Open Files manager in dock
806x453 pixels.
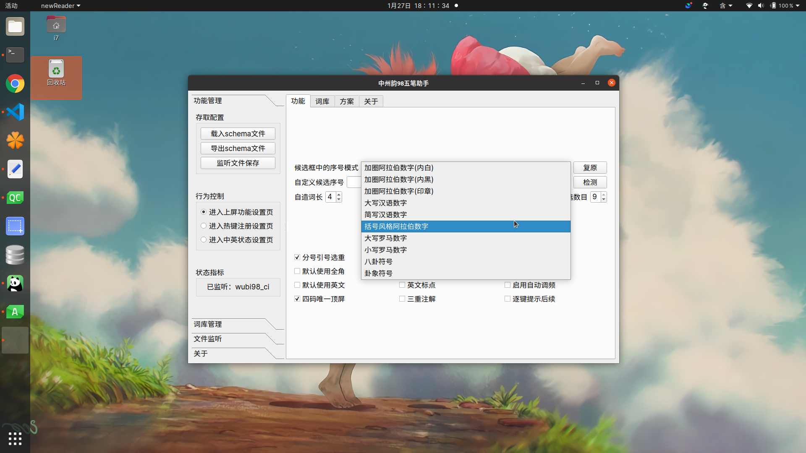pyautogui.click(x=15, y=27)
